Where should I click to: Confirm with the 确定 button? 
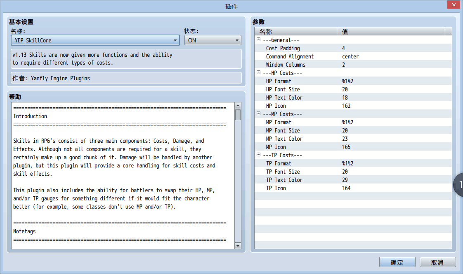click(x=397, y=262)
